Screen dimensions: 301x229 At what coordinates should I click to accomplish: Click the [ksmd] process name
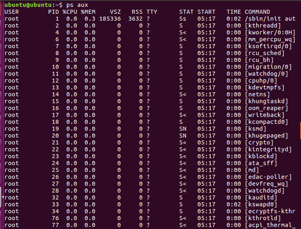click(256, 129)
